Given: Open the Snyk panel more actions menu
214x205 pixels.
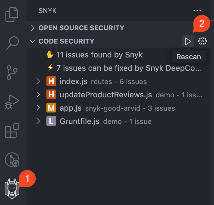Looking at the screenshot, I should point(197,11).
